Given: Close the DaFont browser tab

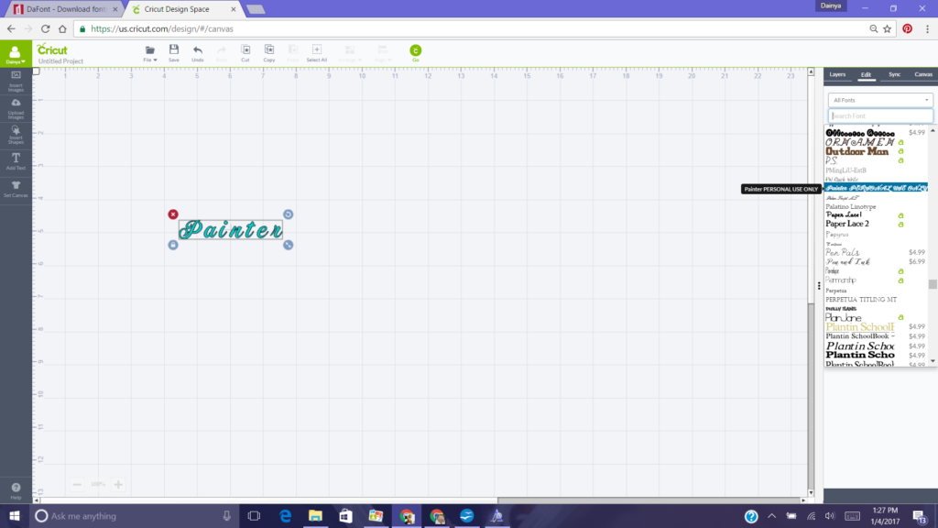Looking at the screenshot, I should point(115,9).
